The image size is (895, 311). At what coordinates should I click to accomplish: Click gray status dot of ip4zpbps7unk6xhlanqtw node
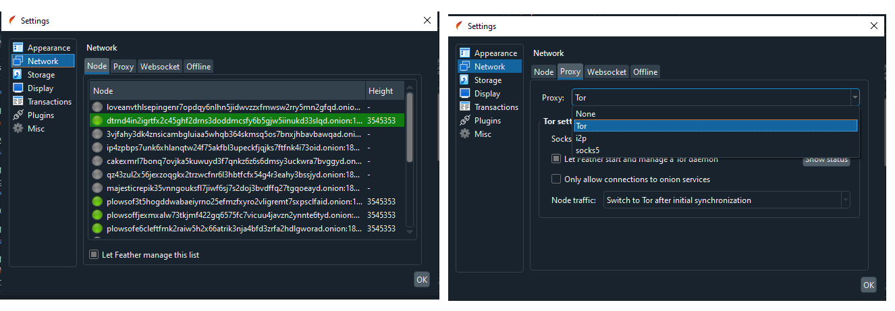[x=98, y=147]
